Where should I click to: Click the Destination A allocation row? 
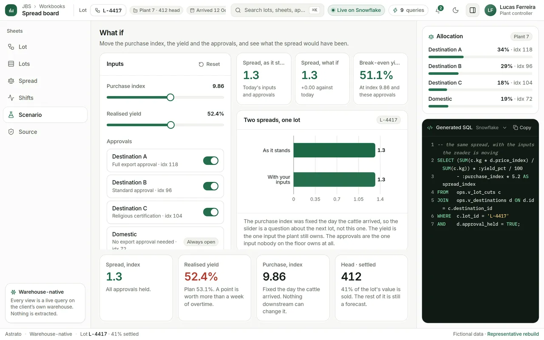coord(480,53)
